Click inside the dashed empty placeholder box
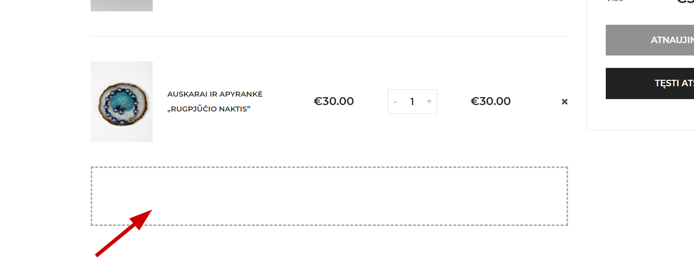This screenshot has width=694, height=273. [x=329, y=196]
